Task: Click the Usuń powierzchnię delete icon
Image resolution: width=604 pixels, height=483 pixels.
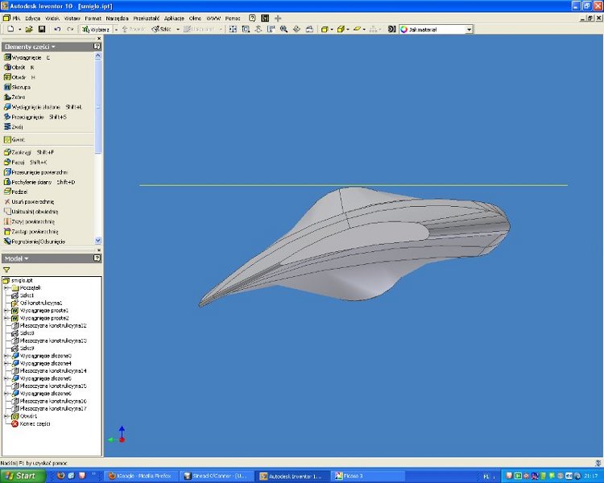Action: [x=6, y=201]
